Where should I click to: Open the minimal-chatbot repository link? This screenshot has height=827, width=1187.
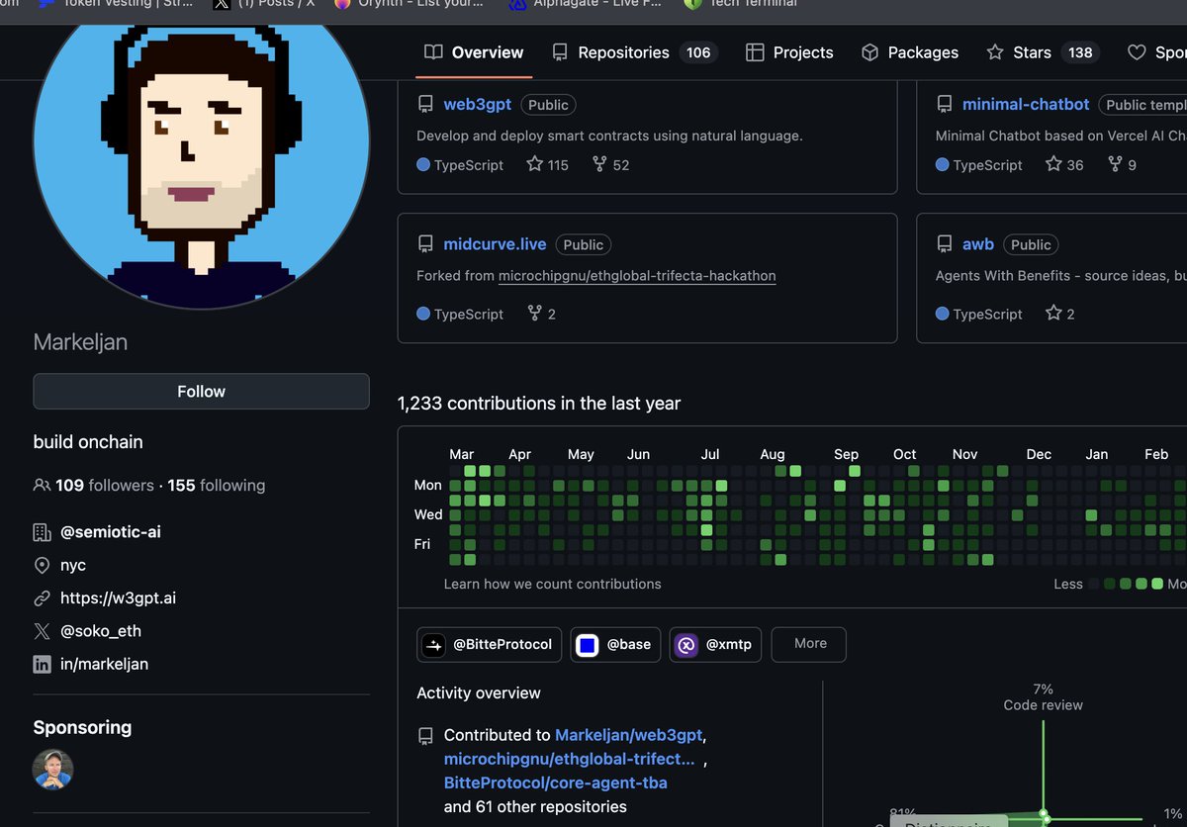tap(1026, 104)
